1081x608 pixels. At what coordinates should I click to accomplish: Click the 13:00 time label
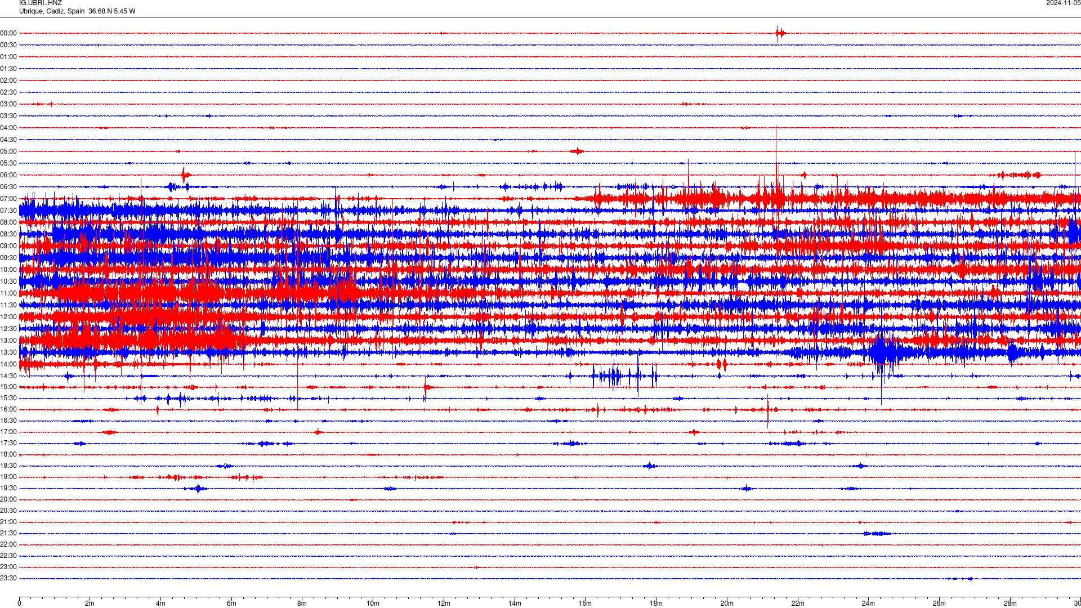[8, 341]
